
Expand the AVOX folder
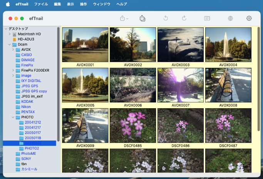click(x=13, y=50)
